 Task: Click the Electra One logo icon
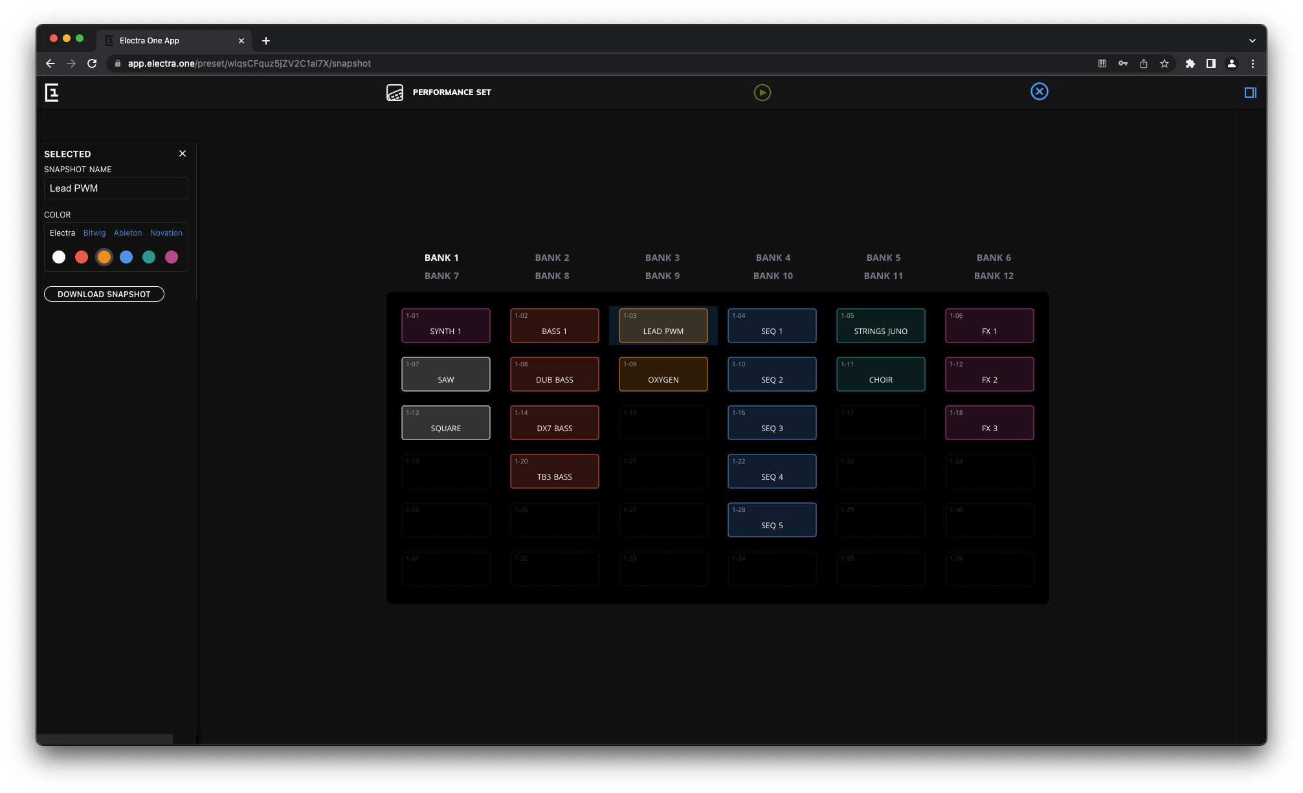[x=52, y=93]
